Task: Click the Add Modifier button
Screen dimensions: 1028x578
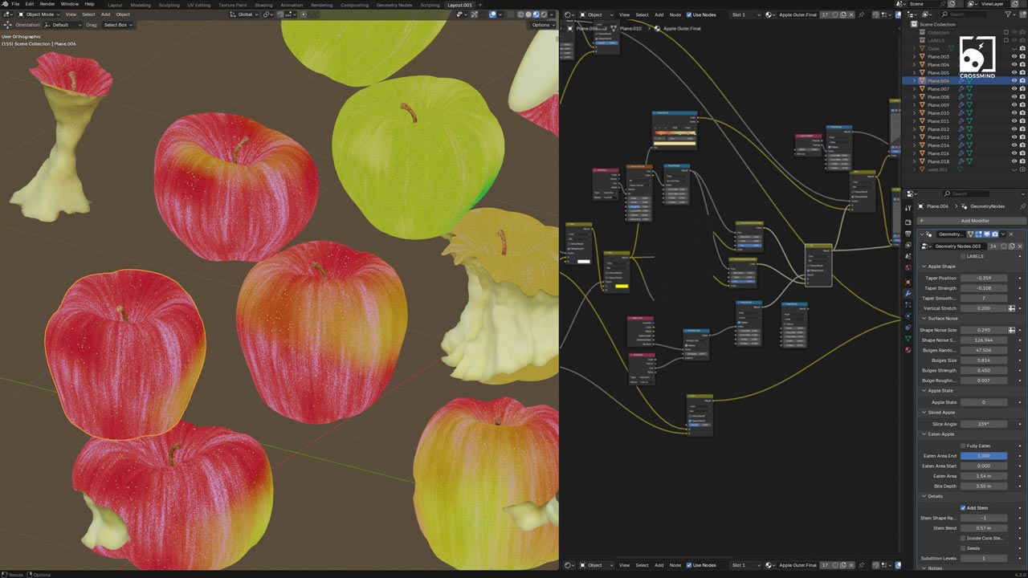Action: [x=974, y=221]
